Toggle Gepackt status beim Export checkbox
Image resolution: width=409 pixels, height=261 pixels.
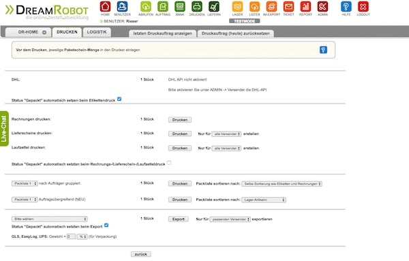pyautogui.click(x=106, y=226)
